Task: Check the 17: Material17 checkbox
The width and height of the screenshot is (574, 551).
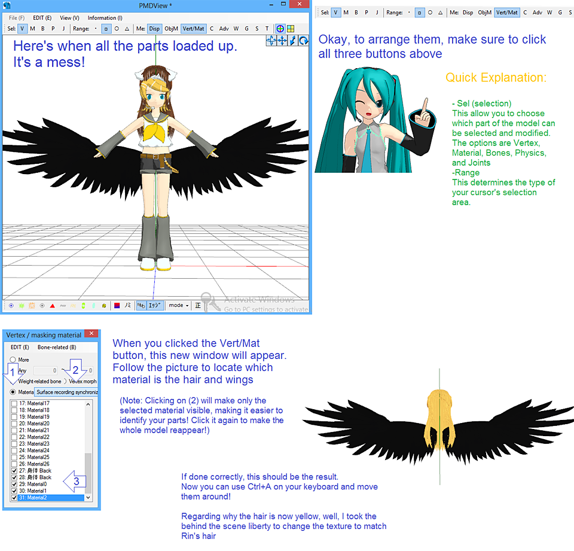Action: click(14, 403)
